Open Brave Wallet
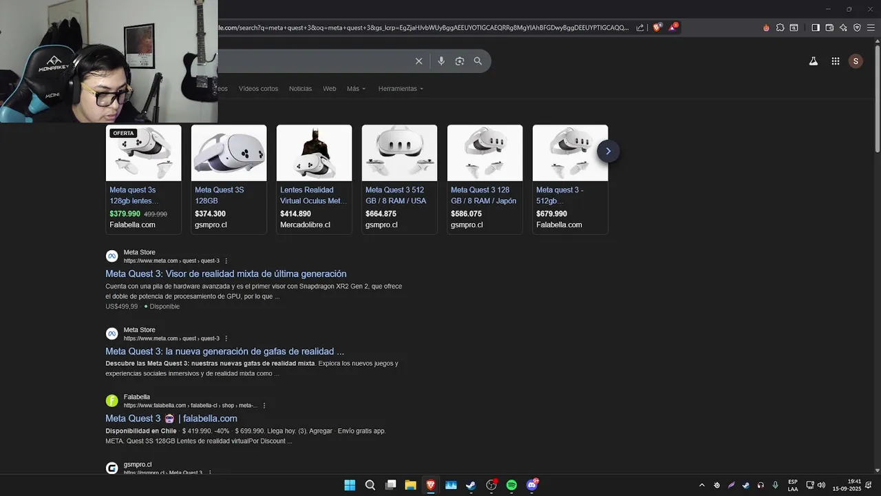The width and height of the screenshot is (881, 496). pyautogui.click(x=829, y=28)
